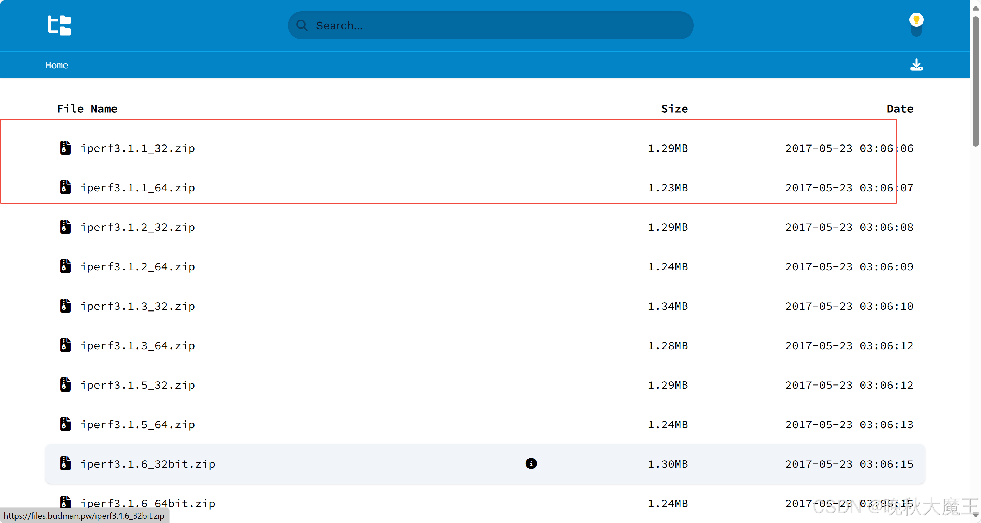Screen dimensions: 981x523
Task: Open the Home breadcrumb link
Action: pyautogui.click(x=57, y=65)
